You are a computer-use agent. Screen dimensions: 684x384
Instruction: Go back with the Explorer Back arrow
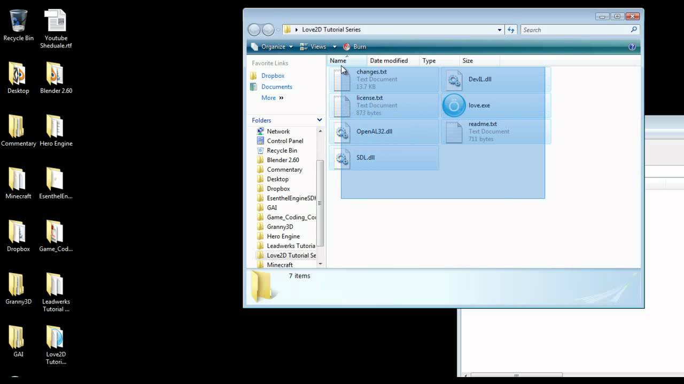(x=254, y=30)
